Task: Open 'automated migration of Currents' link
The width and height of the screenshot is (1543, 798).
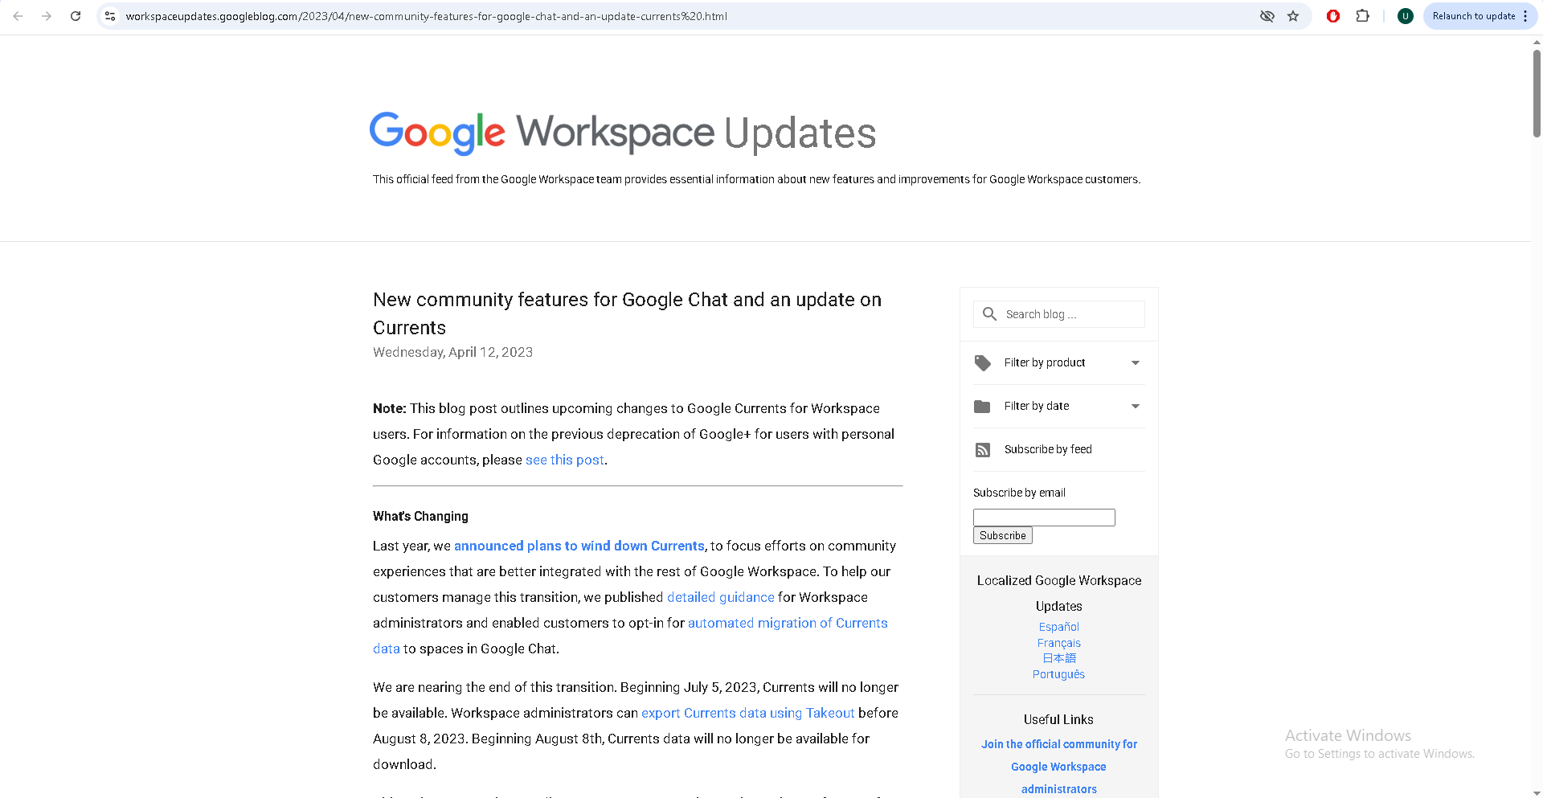Action: click(x=788, y=623)
